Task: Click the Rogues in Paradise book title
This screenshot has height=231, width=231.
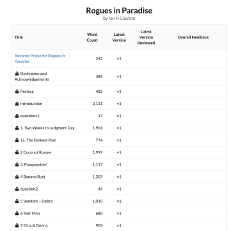Action: [x=119, y=10]
